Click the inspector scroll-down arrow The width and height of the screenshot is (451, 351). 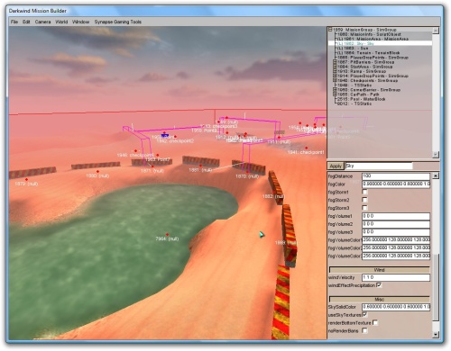[x=436, y=334]
